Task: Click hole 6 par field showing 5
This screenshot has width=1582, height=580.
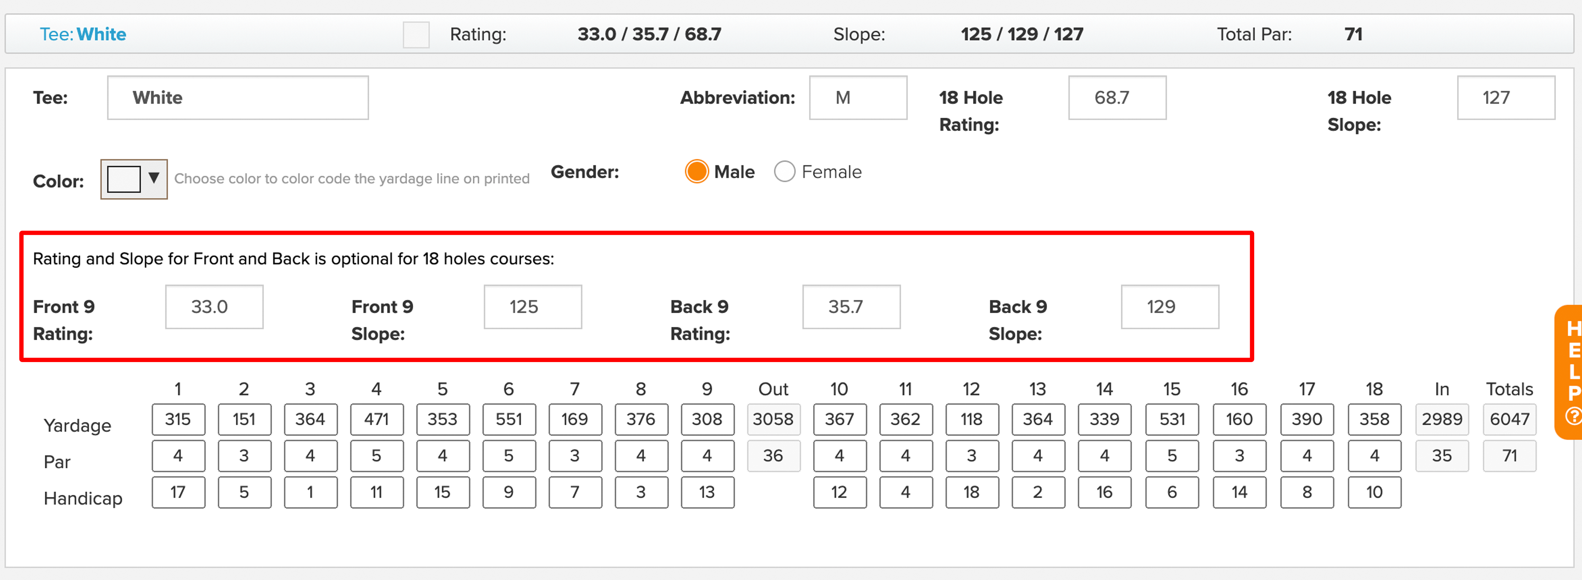Action: point(509,455)
